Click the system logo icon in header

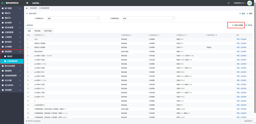(3, 3)
